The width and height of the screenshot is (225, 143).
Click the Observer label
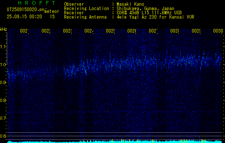[x=74, y=4]
